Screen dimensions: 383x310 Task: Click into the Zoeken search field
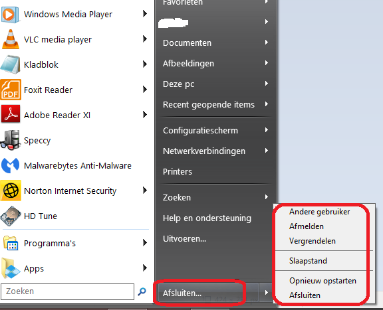tap(67, 291)
